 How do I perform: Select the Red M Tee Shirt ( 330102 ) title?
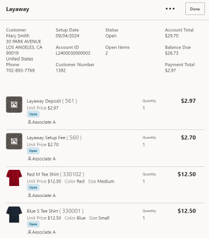(x=55, y=174)
